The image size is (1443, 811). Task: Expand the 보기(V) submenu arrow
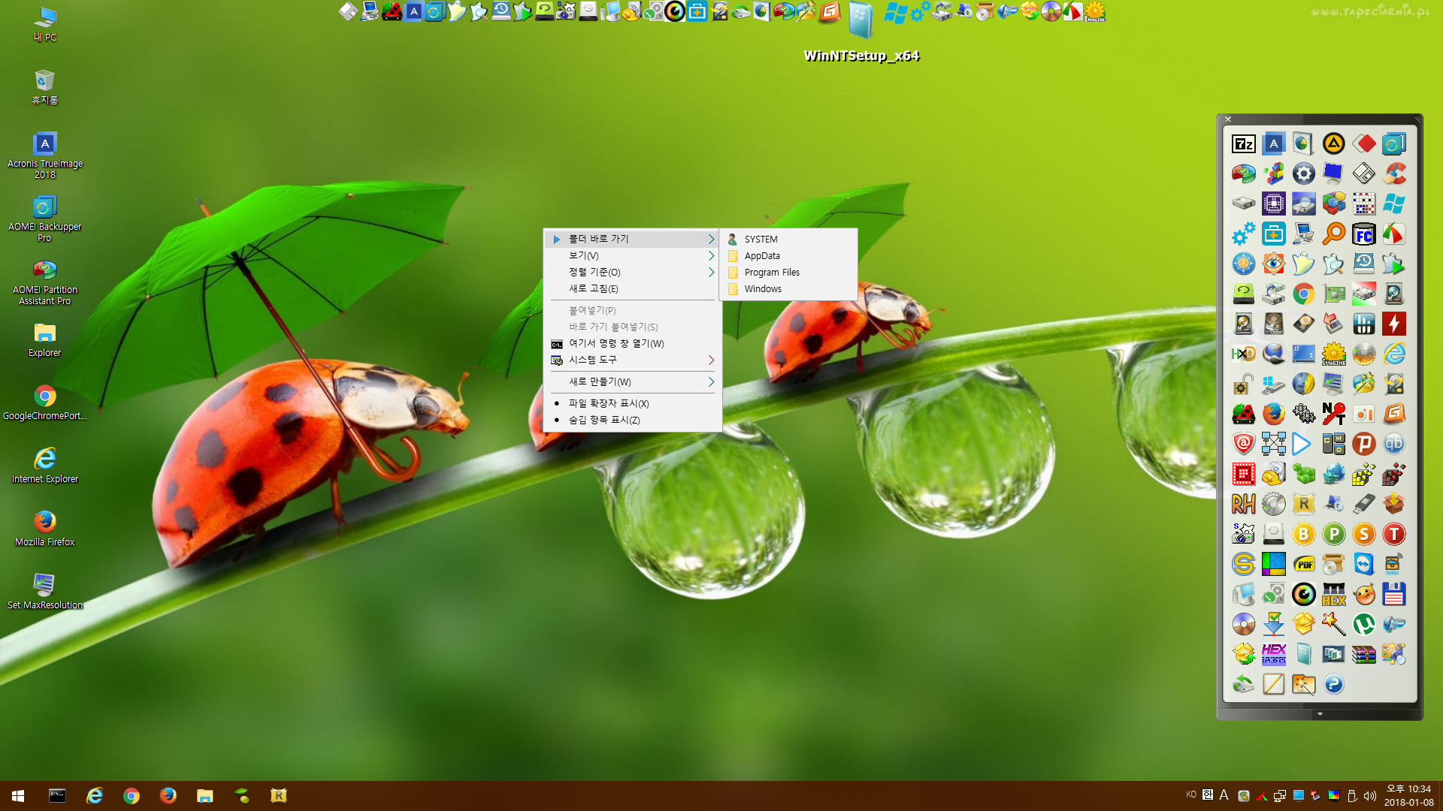pyautogui.click(x=711, y=255)
